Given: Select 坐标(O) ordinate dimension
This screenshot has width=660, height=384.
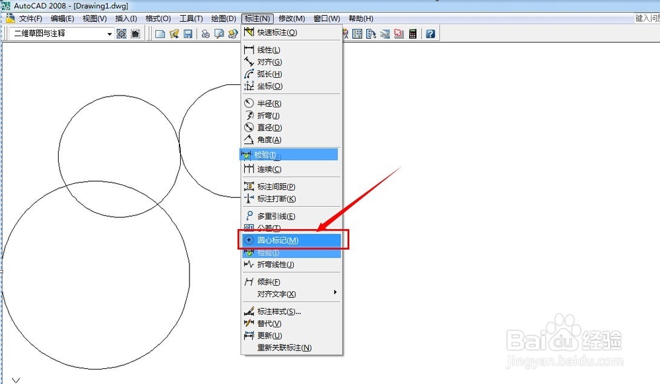Looking at the screenshot, I should coord(291,86).
